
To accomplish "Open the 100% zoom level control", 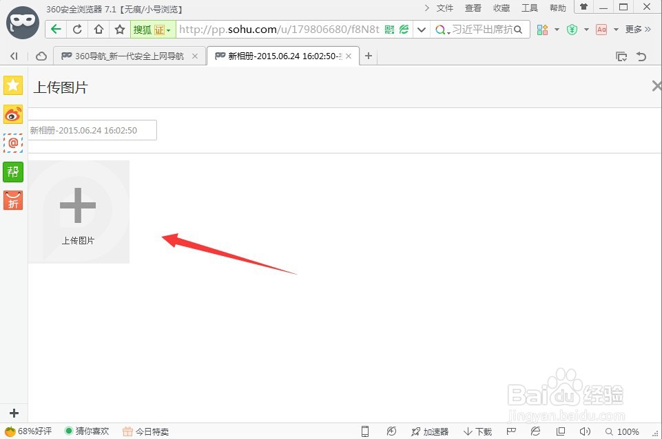I will point(622,431).
